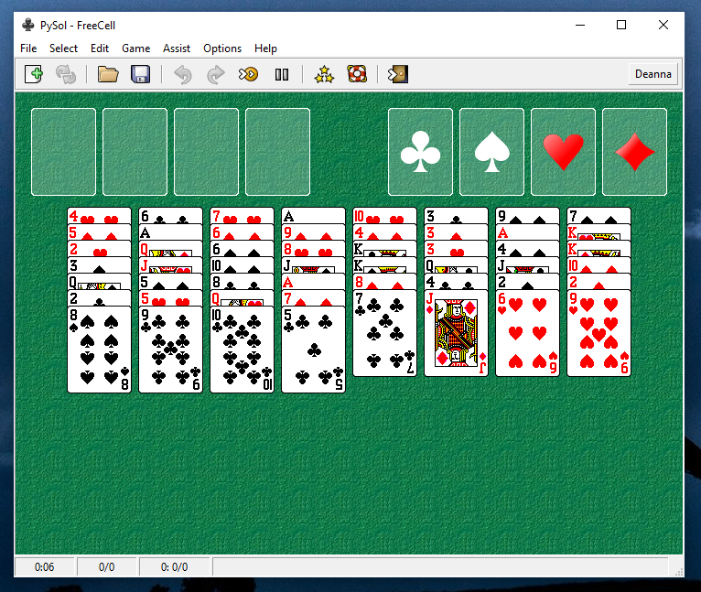Screen dimensions: 701x592
Task: Click the hearts foundation pile
Action: [563, 152]
